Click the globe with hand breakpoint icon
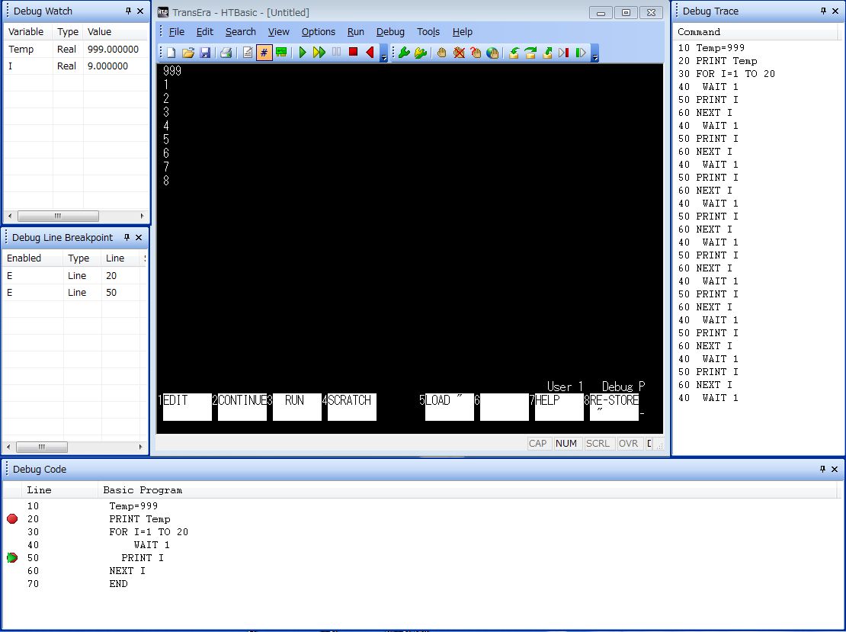The image size is (846, 632). coord(492,53)
